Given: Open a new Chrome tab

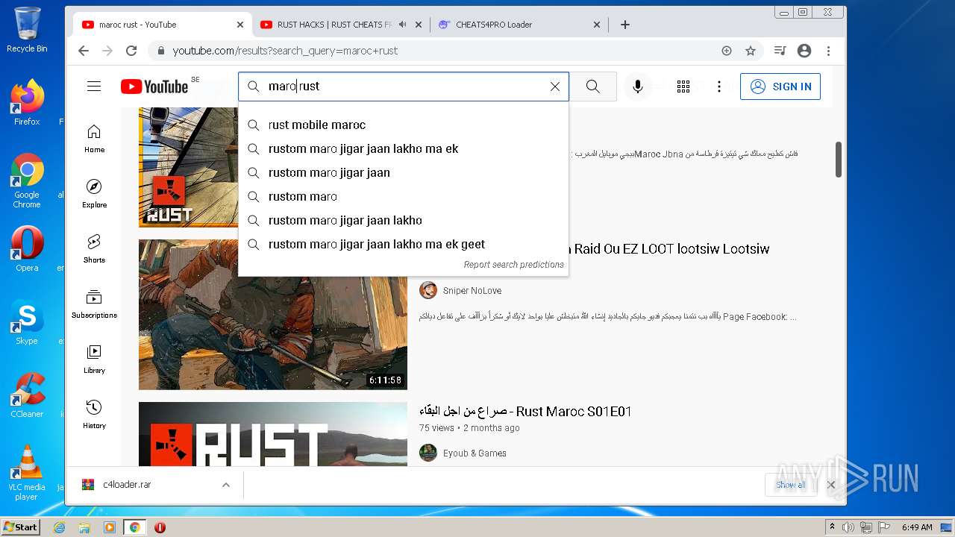Looking at the screenshot, I should (625, 25).
